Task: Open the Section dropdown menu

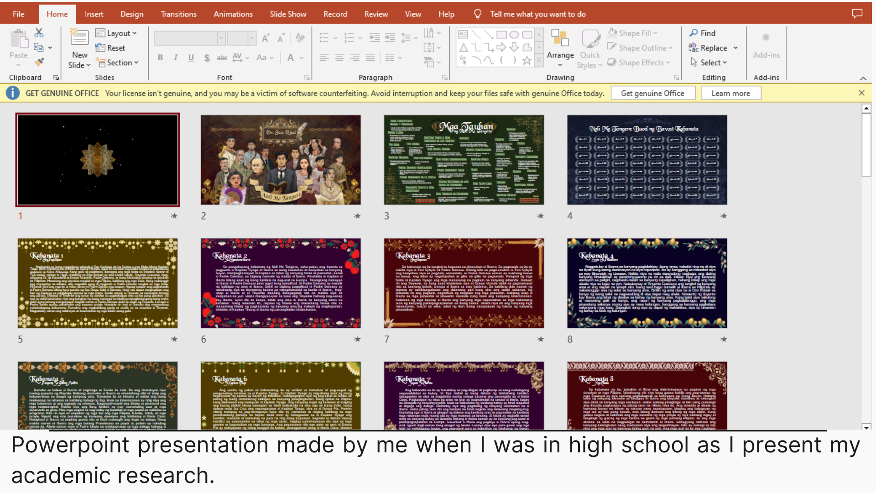Action: click(117, 63)
